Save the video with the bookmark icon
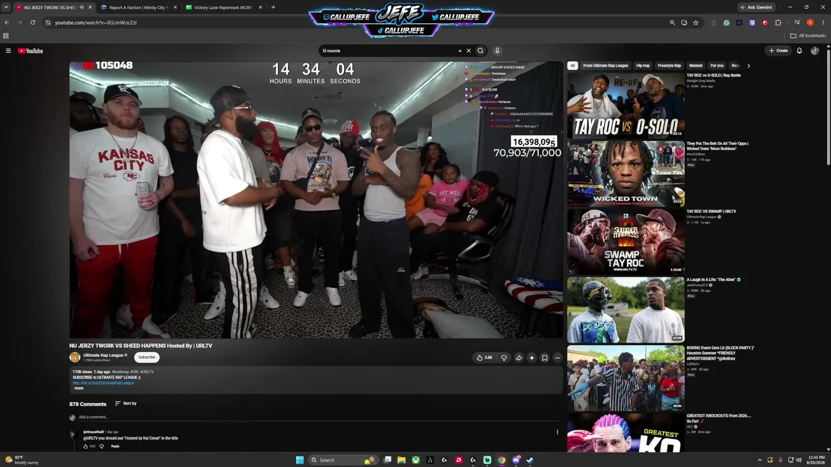 tap(545, 357)
